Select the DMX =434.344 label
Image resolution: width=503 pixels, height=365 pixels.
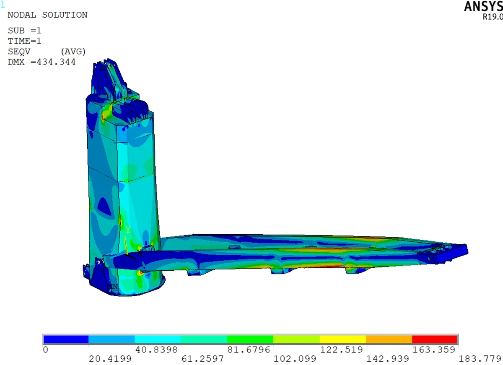42,62
